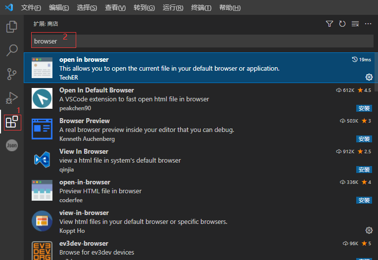The width and height of the screenshot is (378, 260).
Task: Click the TechER publisher name
Action: pyautogui.click(x=69, y=77)
